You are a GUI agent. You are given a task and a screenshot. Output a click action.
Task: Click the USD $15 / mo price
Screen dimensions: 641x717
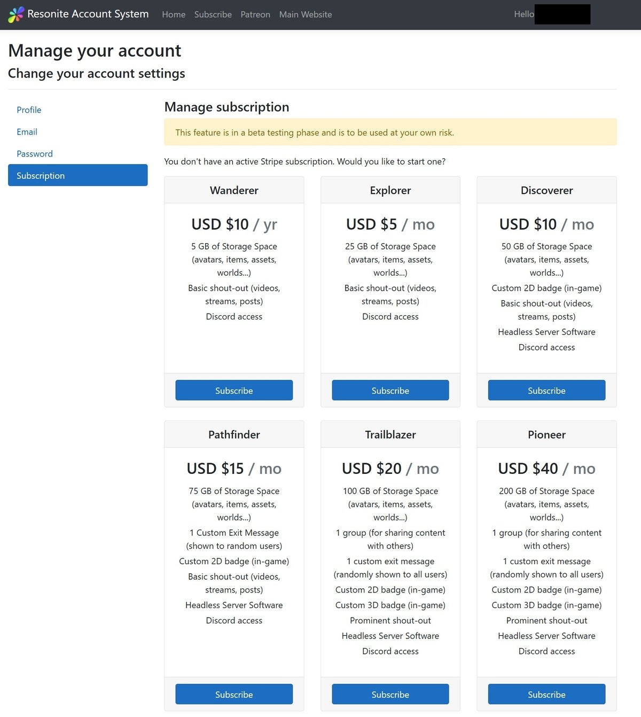pos(234,469)
